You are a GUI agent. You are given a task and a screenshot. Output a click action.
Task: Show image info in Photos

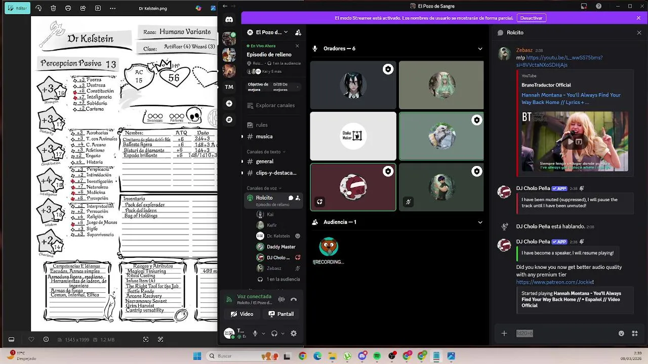pos(46,340)
